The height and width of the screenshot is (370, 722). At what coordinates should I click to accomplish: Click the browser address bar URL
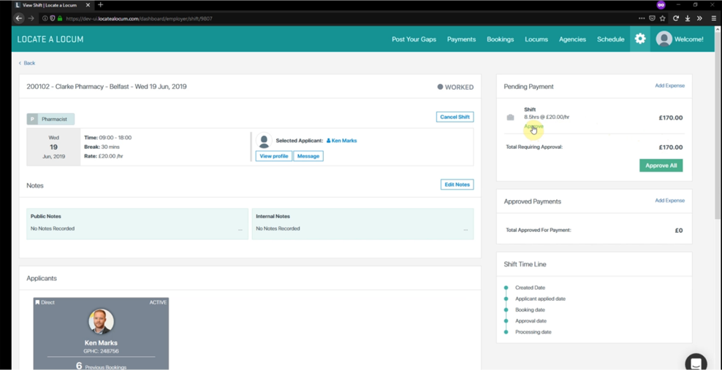(x=139, y=19)
